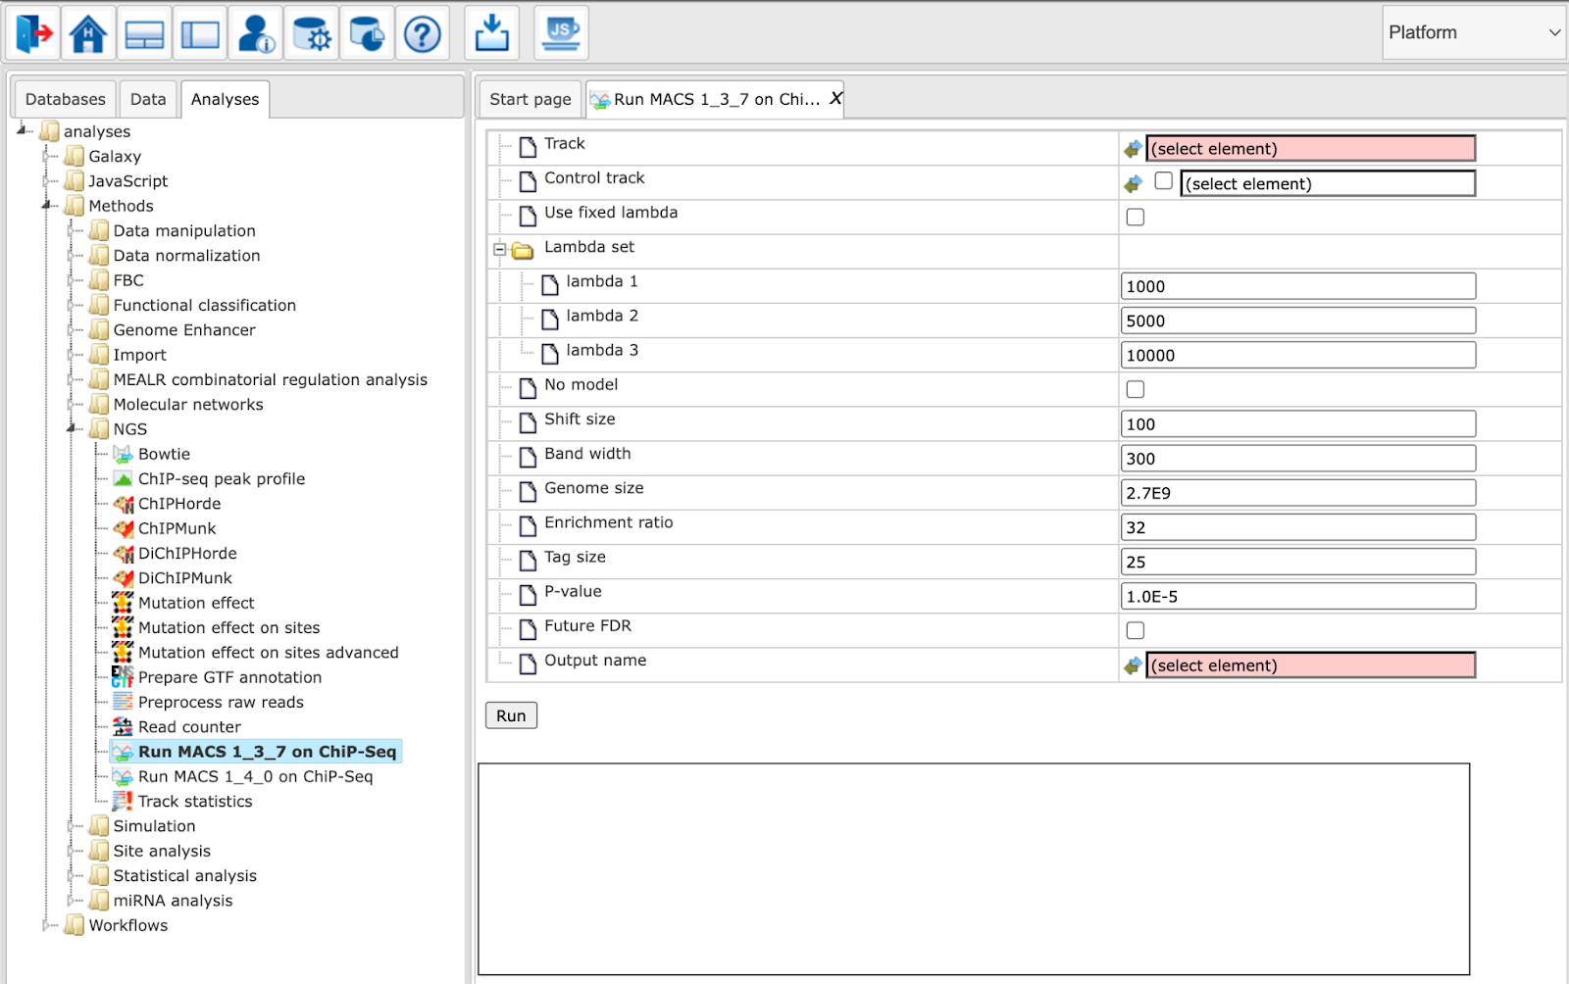The height and width of the screenshot is (984, 1569).
Task: Toggle Use fixed lambda checkbox
Action: point(1136,218)
